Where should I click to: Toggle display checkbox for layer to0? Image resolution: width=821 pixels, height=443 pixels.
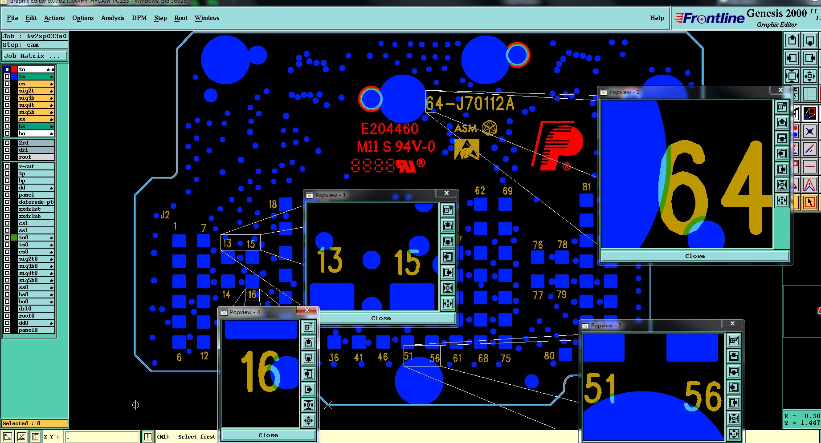click(x=7, y=238)
